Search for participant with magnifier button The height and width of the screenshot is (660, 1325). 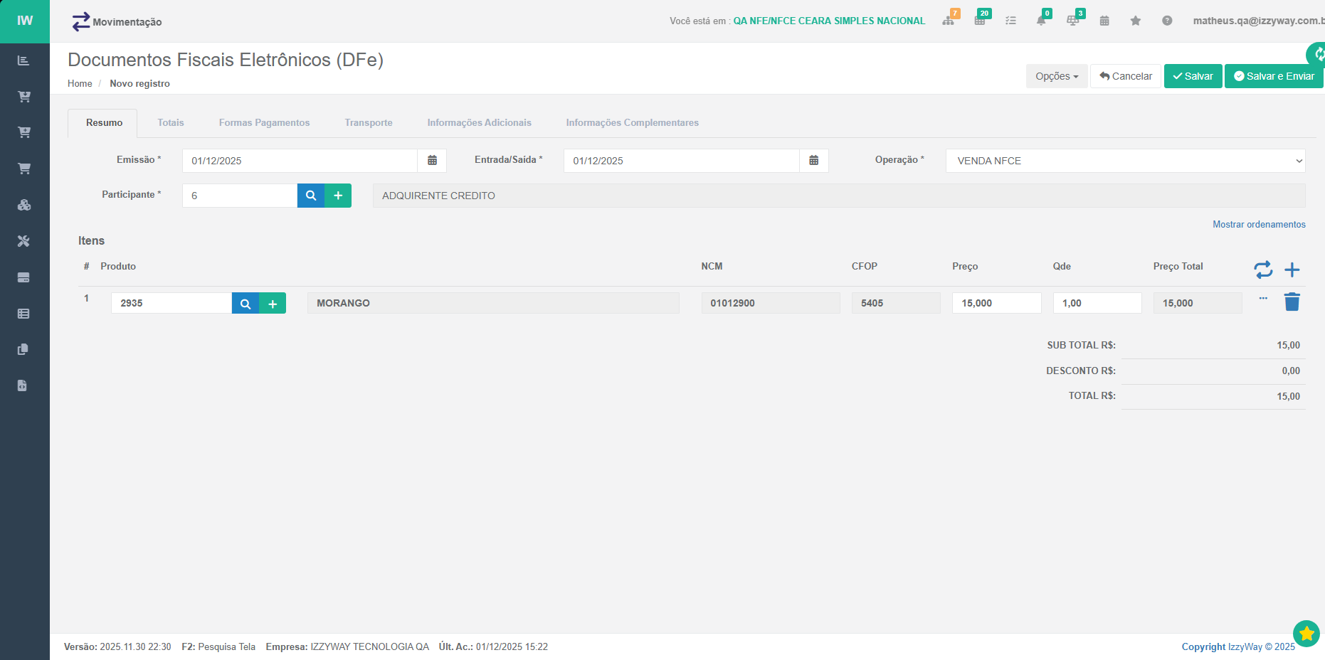(311, 196)
